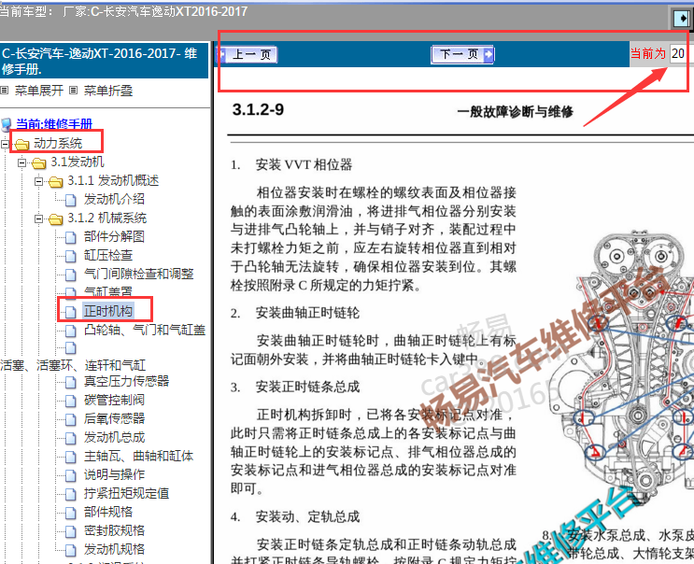694x564 pixels.
Task: Go to next page with 下一页 button
Action: tap(462, 54)
